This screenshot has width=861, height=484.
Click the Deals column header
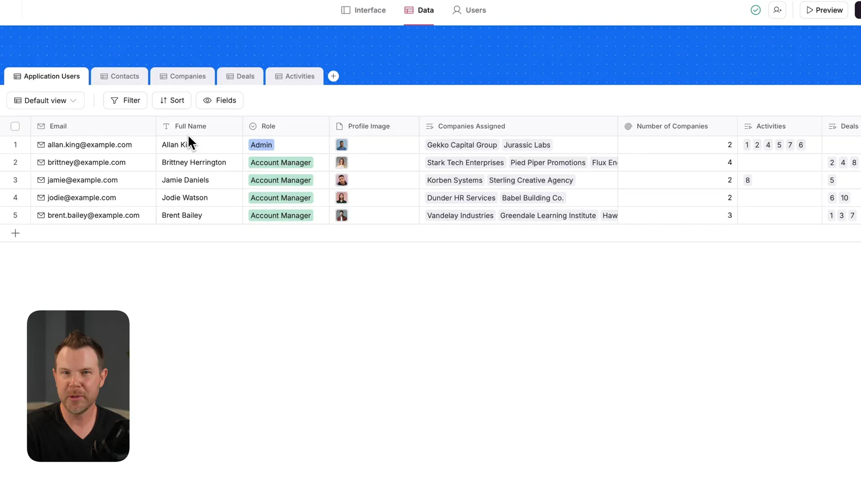[x=842, y=126]
